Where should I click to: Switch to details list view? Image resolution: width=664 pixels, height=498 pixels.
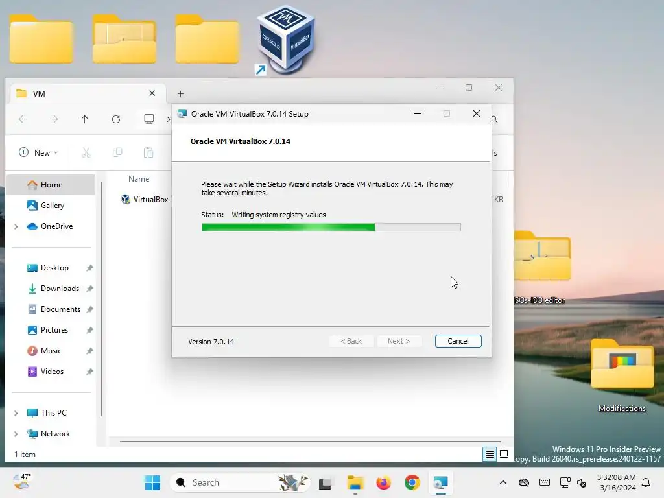490,455
